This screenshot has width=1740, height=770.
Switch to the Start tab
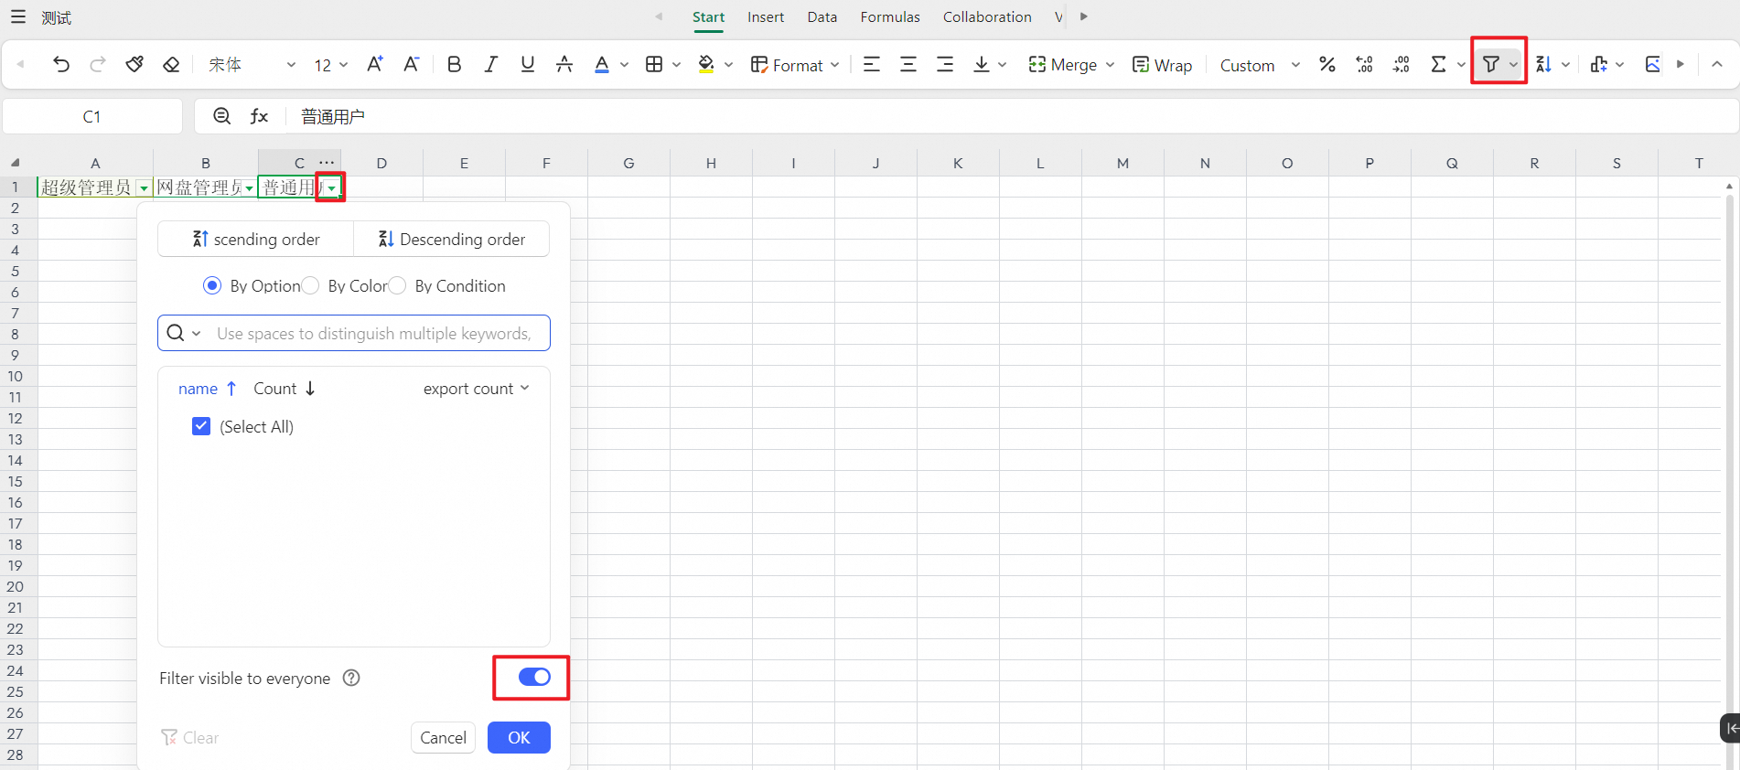(x=708, y=17)
